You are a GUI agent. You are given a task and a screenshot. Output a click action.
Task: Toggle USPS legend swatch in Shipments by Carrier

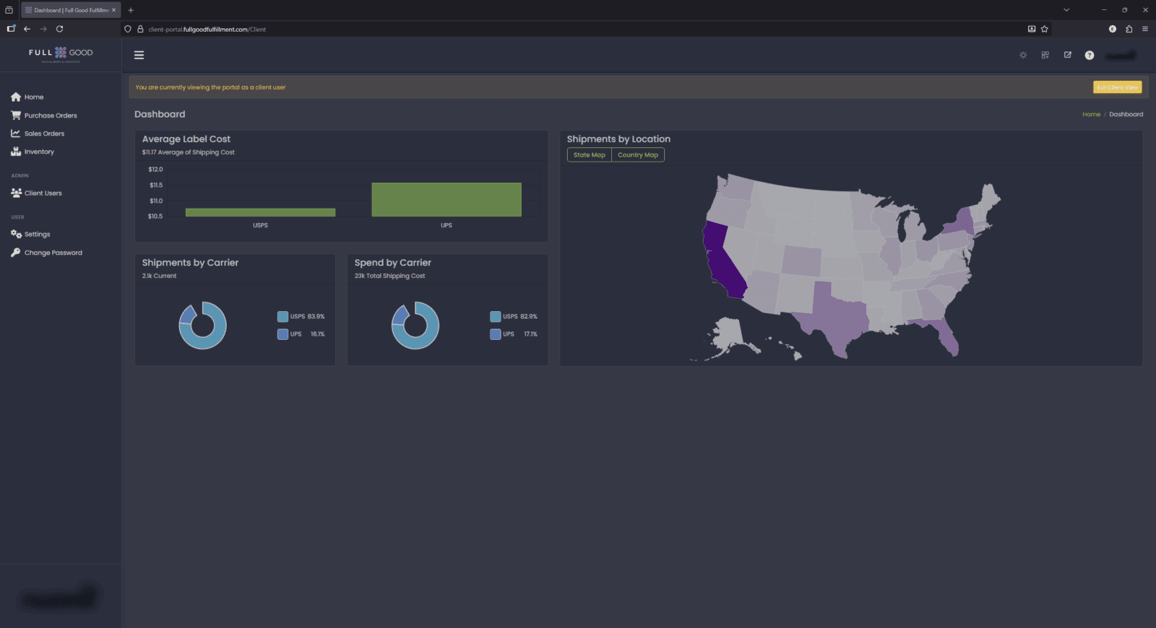pyautogui.click(x=282, y=316)
